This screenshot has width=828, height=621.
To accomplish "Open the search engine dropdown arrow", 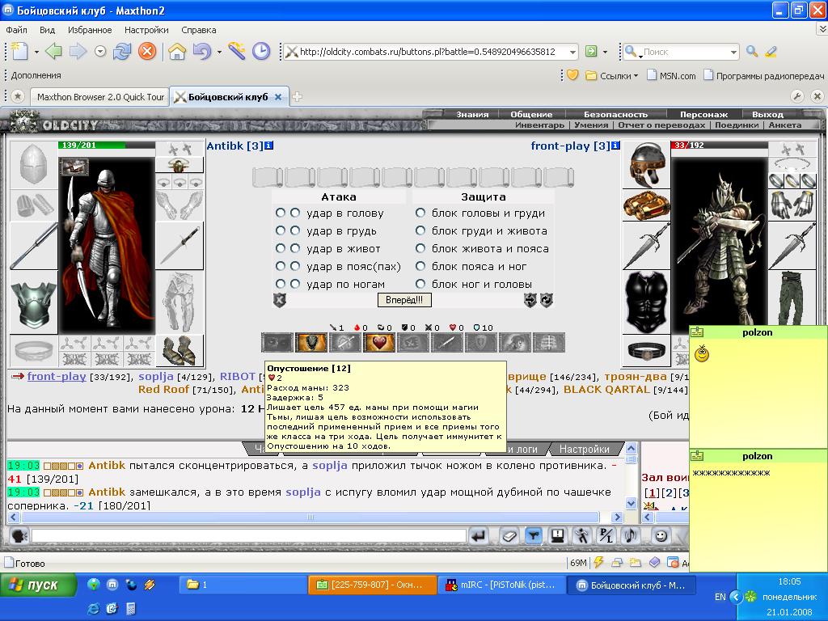I will pyautogui.click(x=733, y=52).
